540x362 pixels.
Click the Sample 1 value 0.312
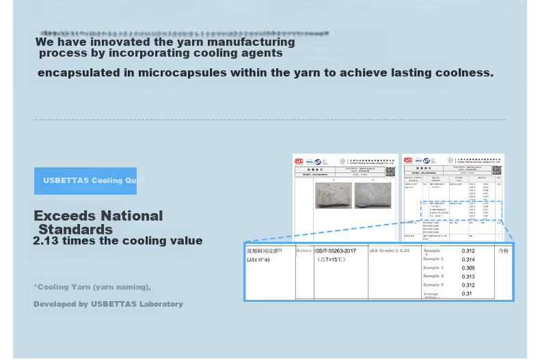point(468,251)
